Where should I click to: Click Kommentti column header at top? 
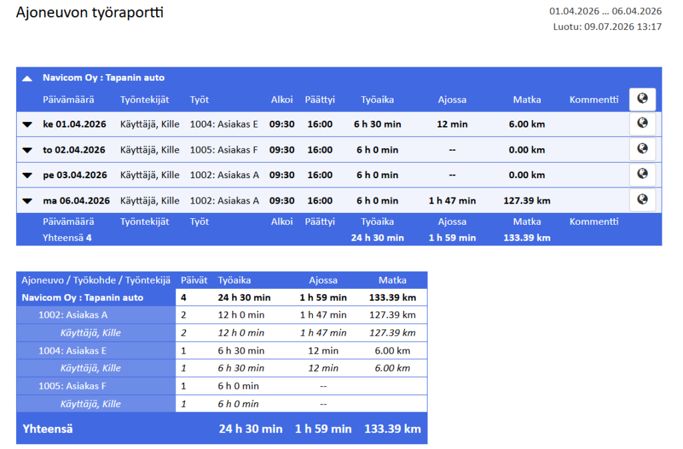(594, 99)
